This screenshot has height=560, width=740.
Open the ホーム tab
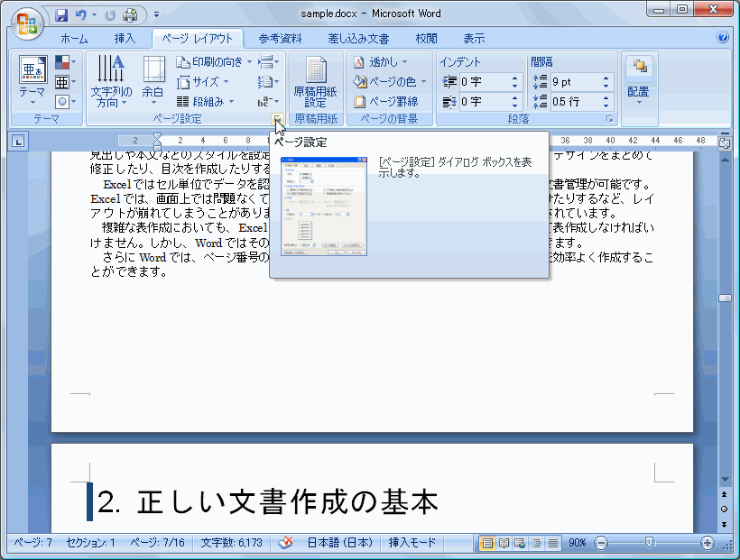pos(74,39)
